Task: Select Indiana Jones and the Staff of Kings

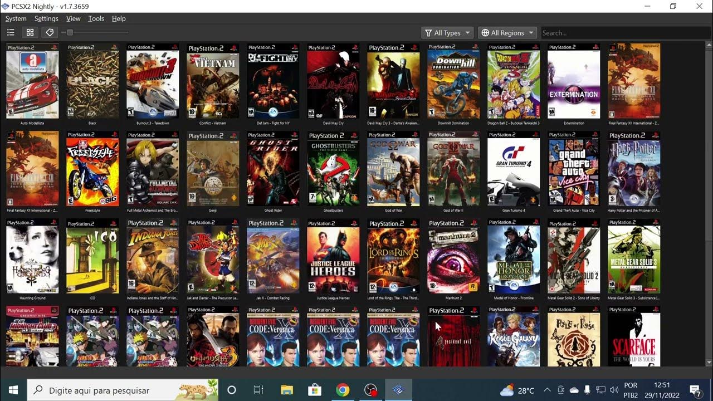Action: tap(153, 256)
